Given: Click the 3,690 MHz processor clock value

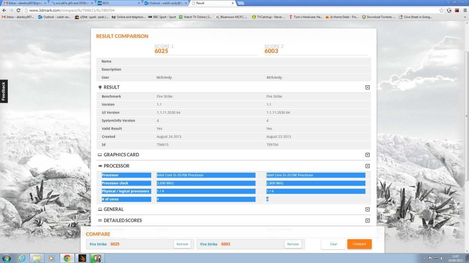Looking at the screenshot, I should tap(165, 183).
